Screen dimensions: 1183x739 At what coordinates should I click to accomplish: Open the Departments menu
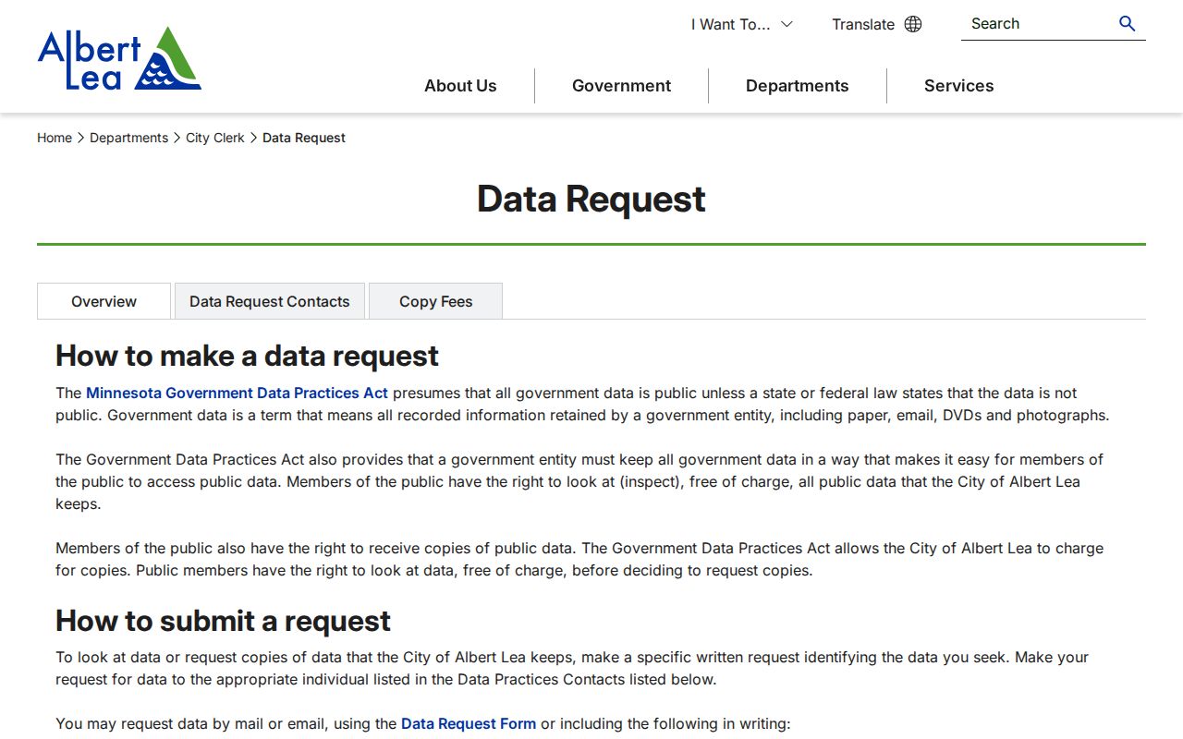[x=797, y=86]
